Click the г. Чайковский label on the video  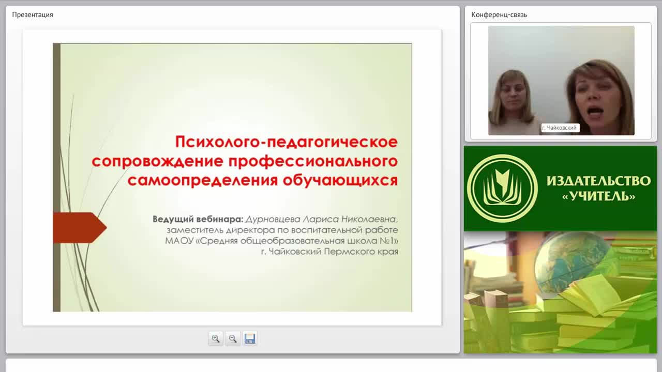(x=559, y=128)
